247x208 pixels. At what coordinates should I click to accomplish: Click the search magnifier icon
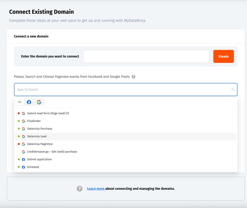(233, 90)
